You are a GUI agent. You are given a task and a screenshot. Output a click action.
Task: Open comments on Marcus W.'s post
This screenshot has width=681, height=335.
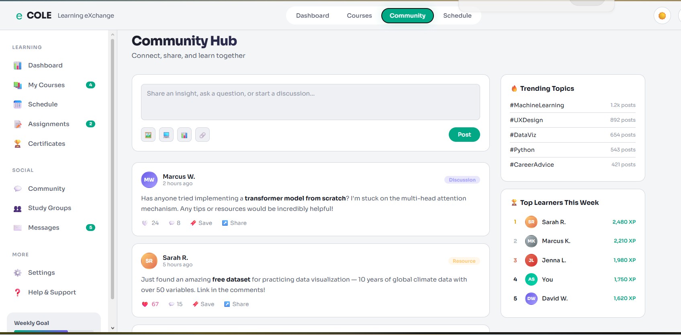pyautogui.click(x=175, y=223)
